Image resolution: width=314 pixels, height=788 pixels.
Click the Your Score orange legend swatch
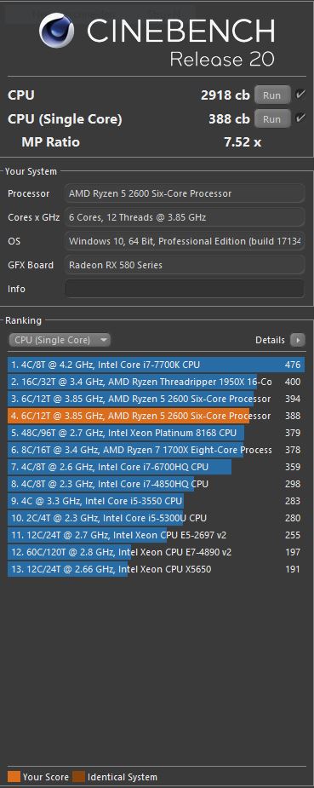(14, 776)
